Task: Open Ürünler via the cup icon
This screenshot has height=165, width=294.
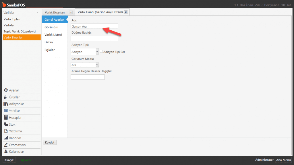Action: point(5,97)
